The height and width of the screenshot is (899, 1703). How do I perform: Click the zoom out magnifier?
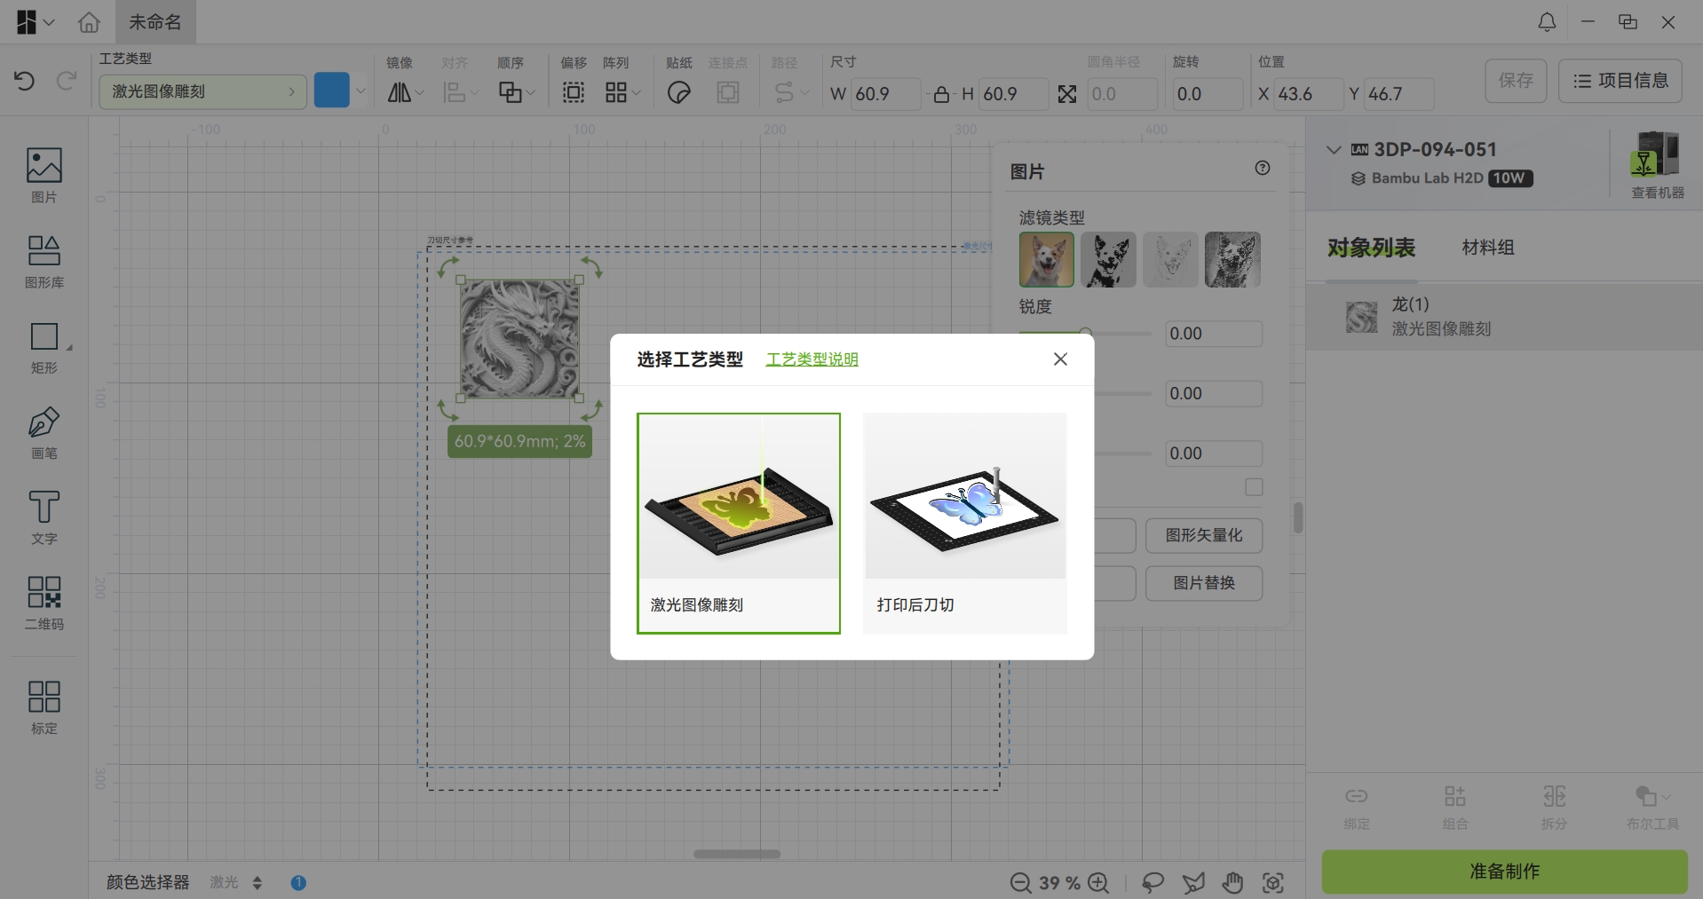(x=1020, y=883)
